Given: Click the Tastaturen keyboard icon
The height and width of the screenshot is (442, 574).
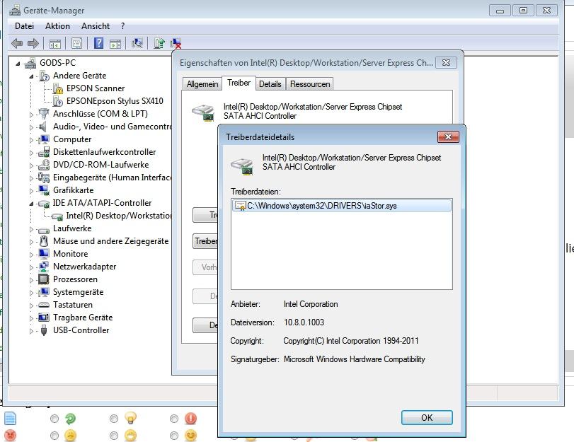Looking at the screenshot, I should (x=44, y=304).
